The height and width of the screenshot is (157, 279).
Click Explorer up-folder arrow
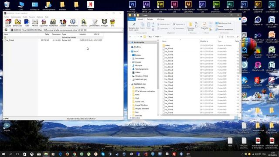pos(141,37)
